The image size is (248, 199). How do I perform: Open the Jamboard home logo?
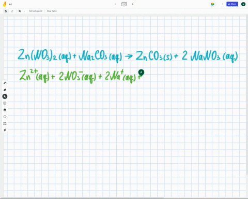5,4
